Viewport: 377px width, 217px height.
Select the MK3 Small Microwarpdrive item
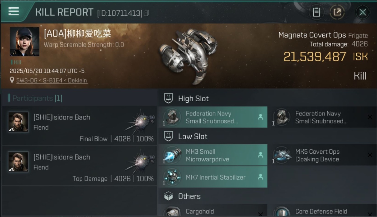coord(213,155)
